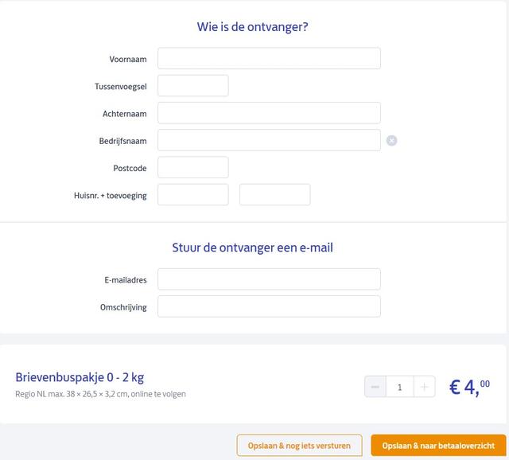Focus the Omschrijving text field
Viewport: 509px width, 460px height.
click(269, 307)
